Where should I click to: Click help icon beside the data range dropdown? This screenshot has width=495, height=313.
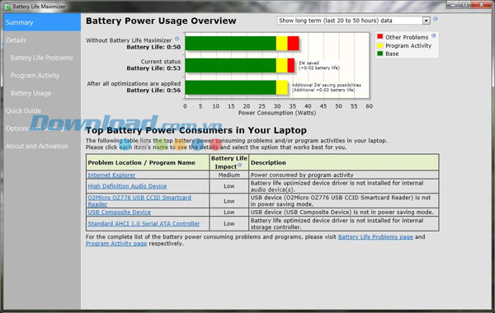tap(436, 19)
